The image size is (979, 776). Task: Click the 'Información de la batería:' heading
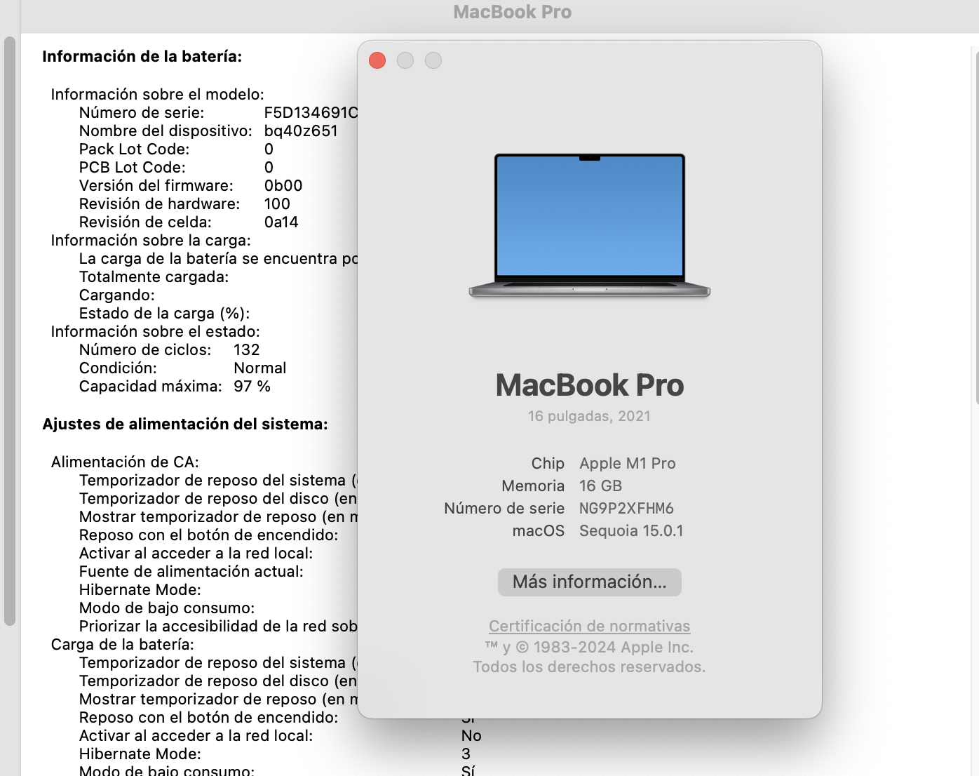(142, 56)
